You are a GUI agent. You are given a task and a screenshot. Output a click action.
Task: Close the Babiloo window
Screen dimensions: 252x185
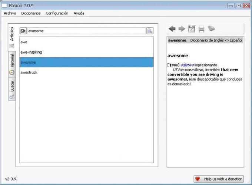[x=246, y=6]
